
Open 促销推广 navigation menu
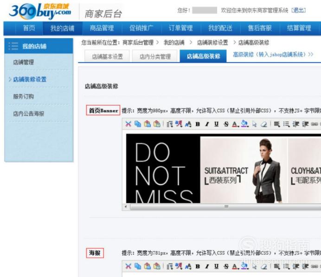coord(141,28)
